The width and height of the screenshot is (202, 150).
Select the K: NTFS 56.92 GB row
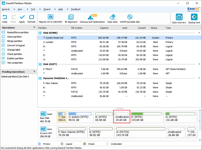point(119,87)
